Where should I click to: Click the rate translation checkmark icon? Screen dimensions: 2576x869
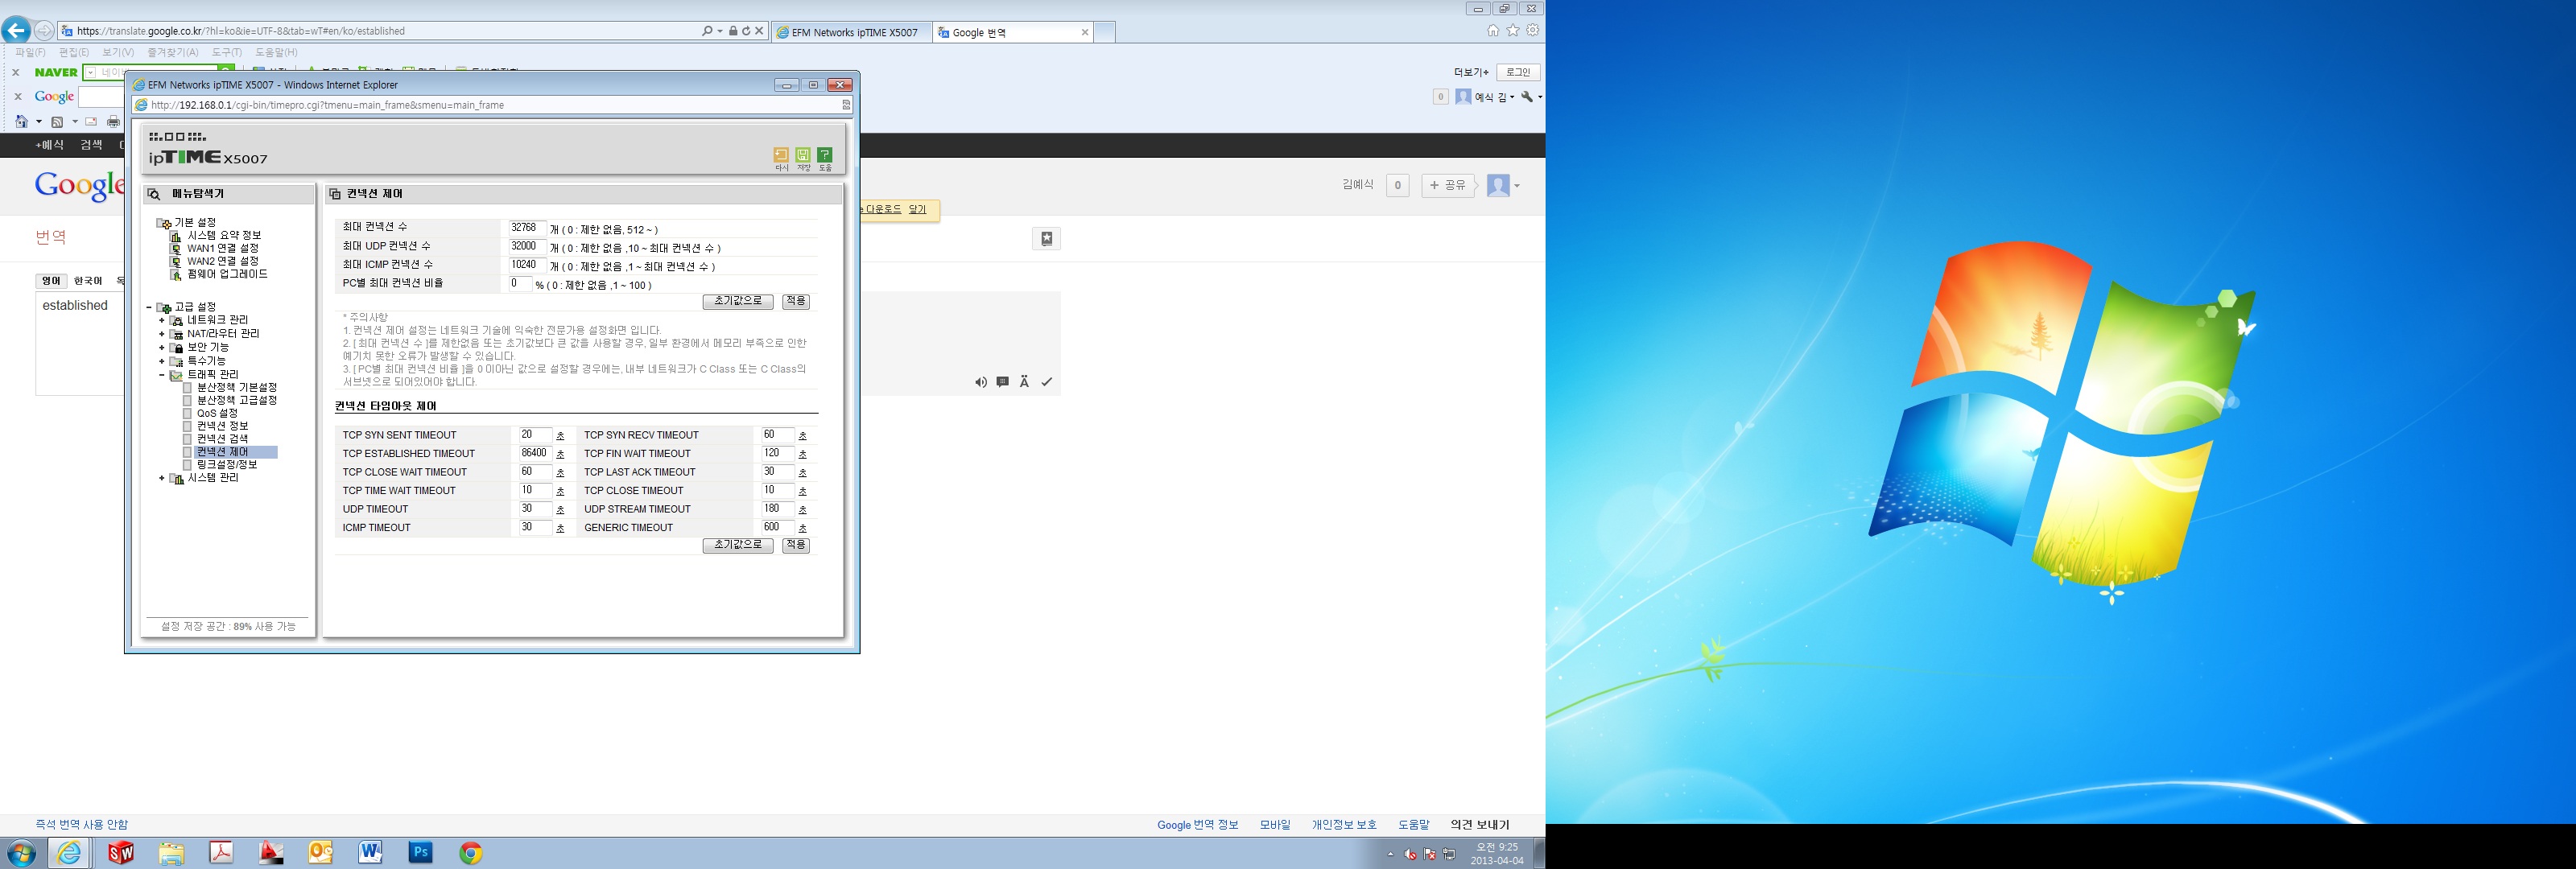point(1047,382)
